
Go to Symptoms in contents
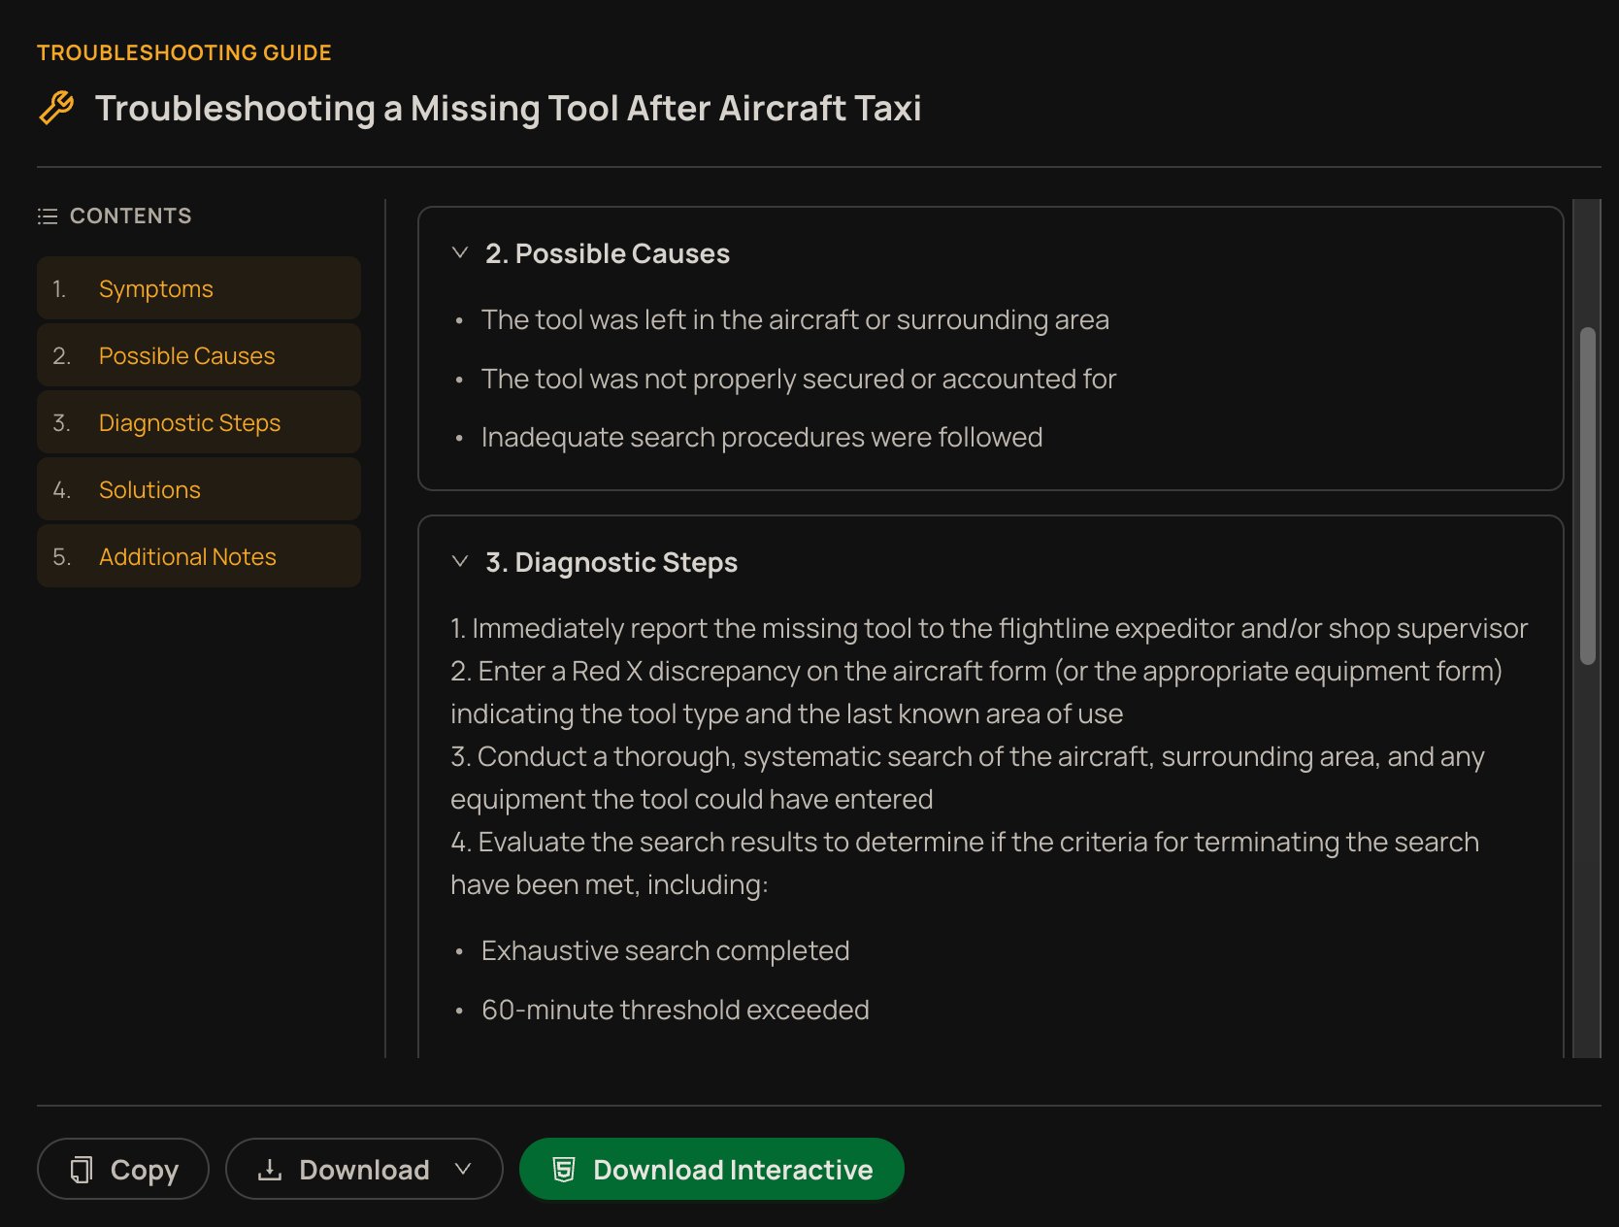(x=199, y=288)
